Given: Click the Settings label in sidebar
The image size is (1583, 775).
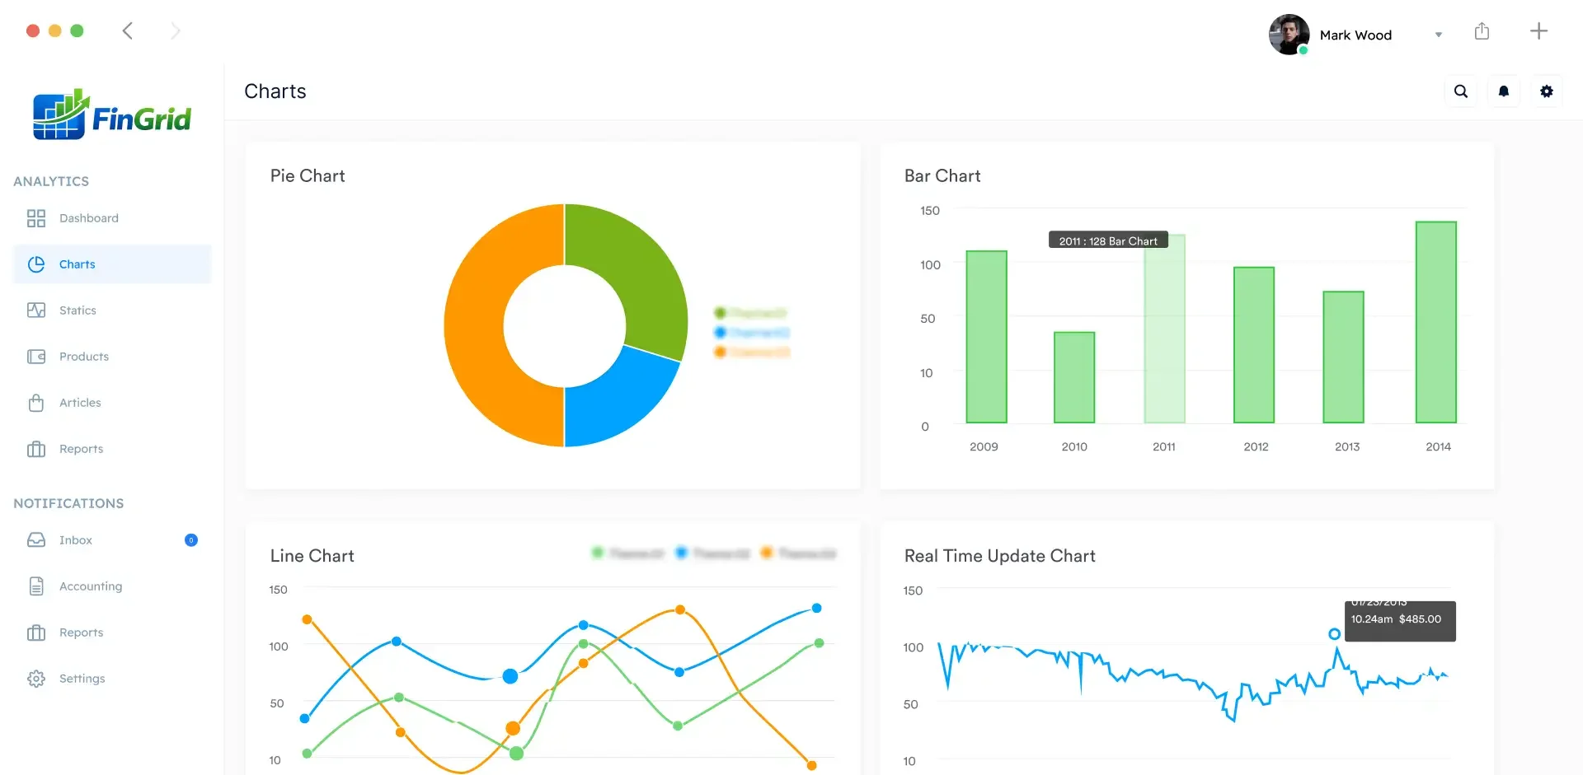Looking at the screenshot, I should [82, 679].
